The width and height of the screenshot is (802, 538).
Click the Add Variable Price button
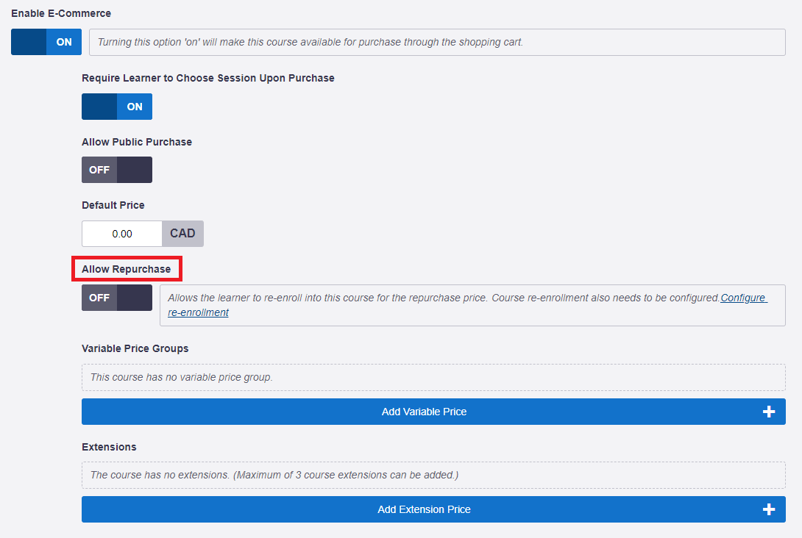433,412
